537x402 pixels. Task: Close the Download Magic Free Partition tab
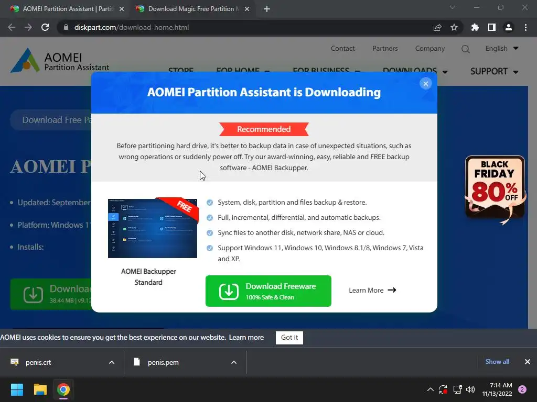[x=247, y=9]
